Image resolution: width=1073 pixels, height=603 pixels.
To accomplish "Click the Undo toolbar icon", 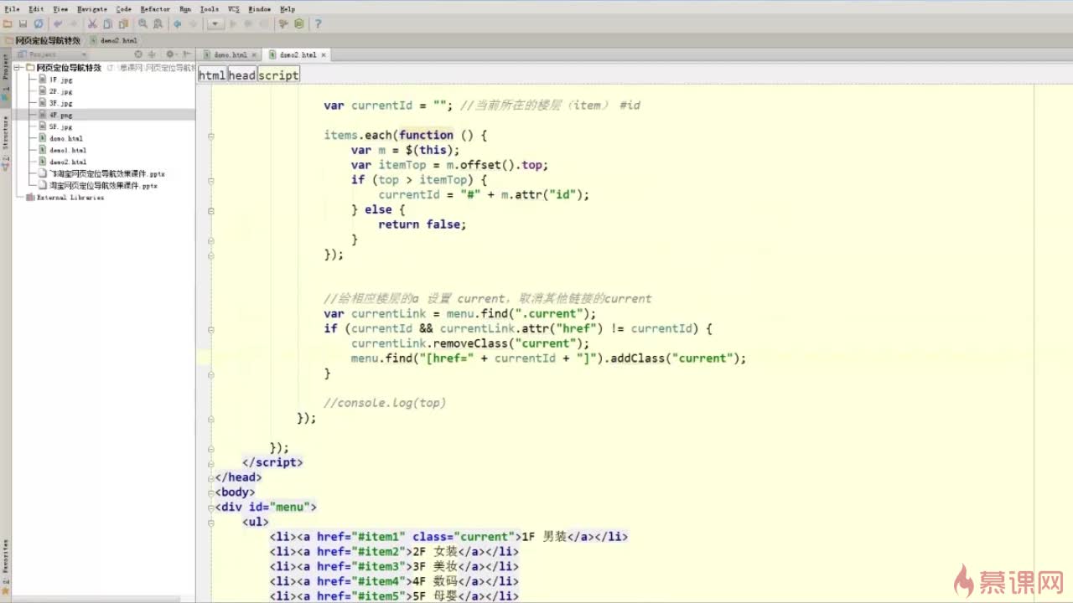I will tap(58, 24).
